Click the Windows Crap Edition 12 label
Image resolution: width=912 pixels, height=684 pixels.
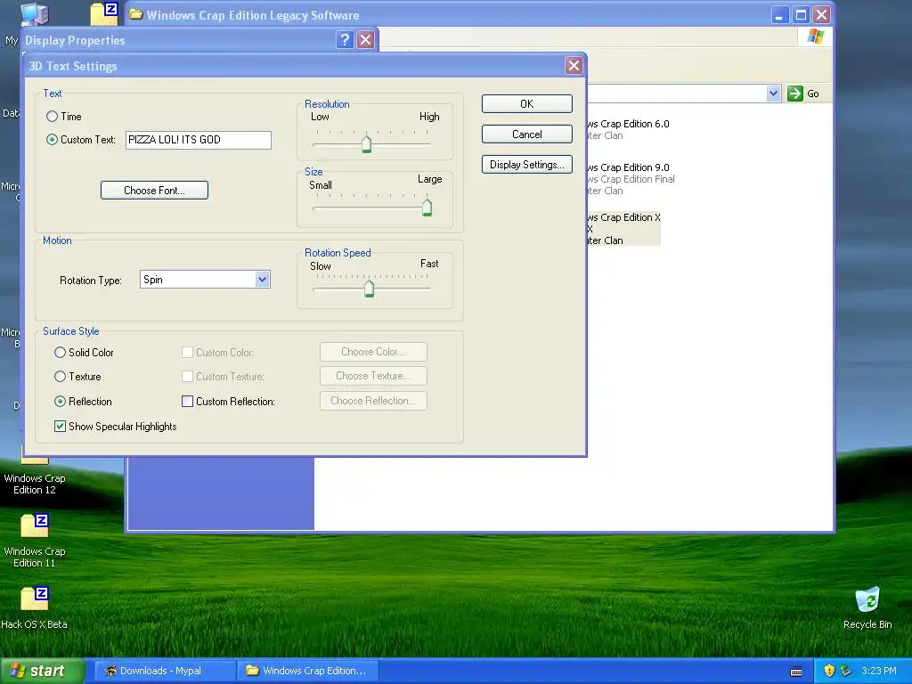pos(35,484)
